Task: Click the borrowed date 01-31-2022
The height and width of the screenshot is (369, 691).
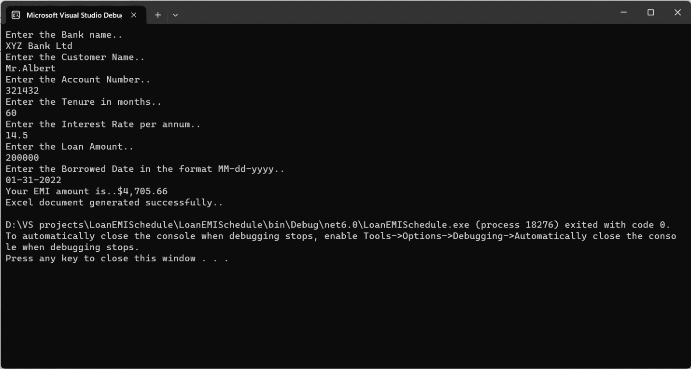Action: click(33, 180)
